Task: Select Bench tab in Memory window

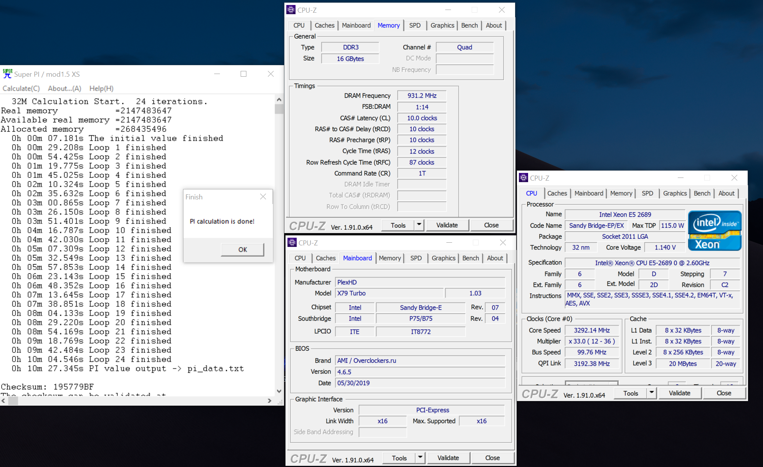Action: point(469,25)
